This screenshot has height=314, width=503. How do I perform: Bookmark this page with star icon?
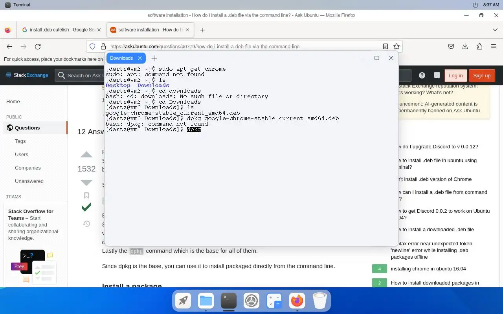[397, 46]
